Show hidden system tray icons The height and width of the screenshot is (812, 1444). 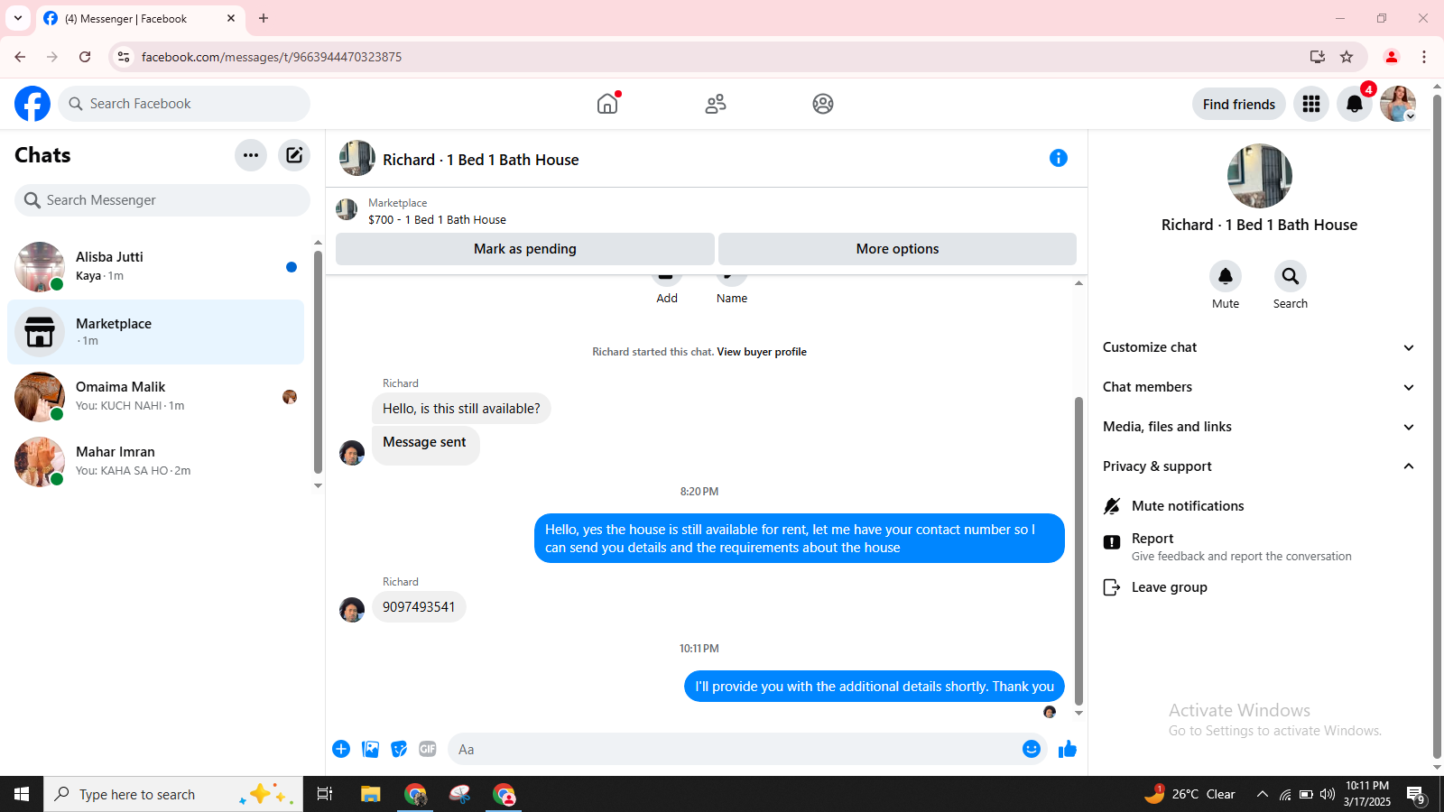pyautogui.click(x=1263, y=794)
